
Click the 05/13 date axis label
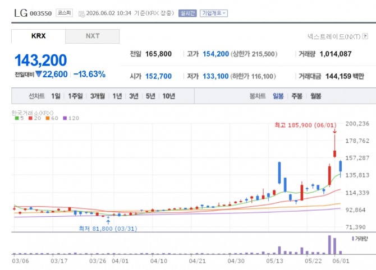(274, 260)
